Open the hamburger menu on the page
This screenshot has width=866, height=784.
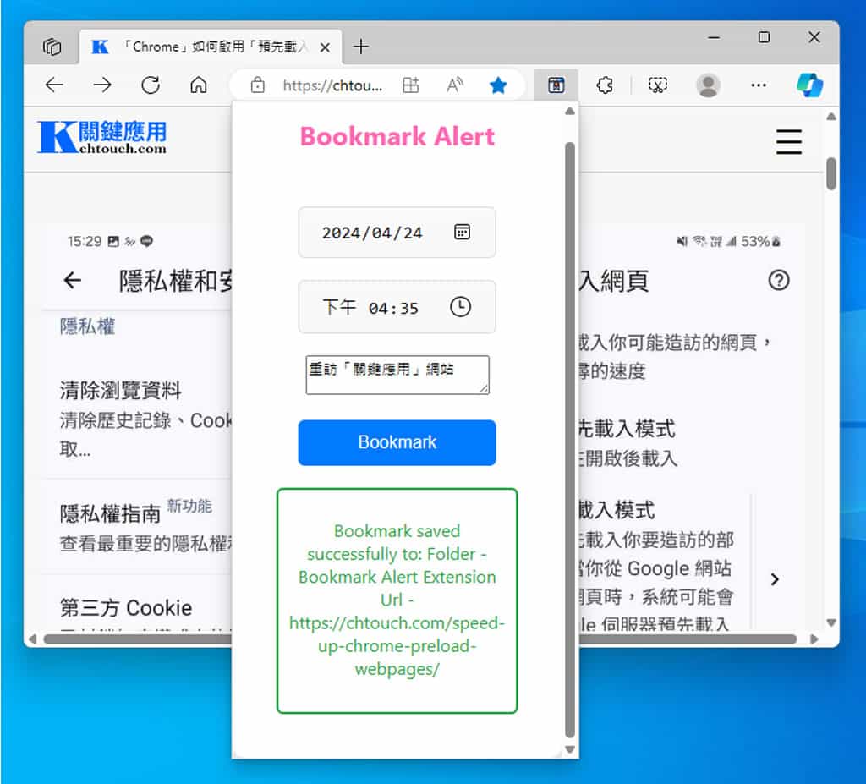(x=789, y=141)
